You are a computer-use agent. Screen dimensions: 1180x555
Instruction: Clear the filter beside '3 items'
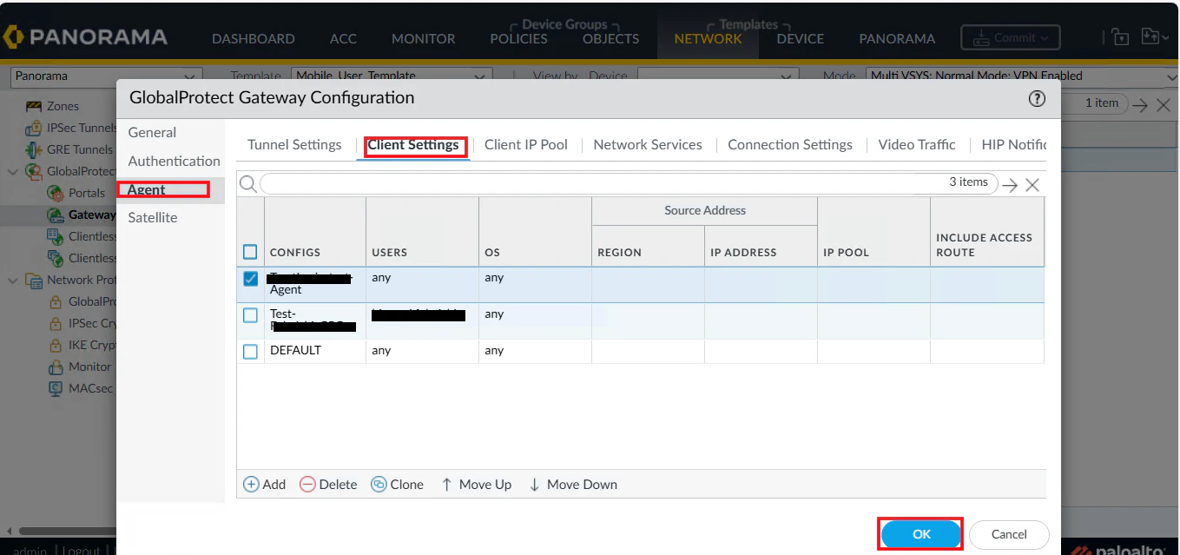point(1032,184)
